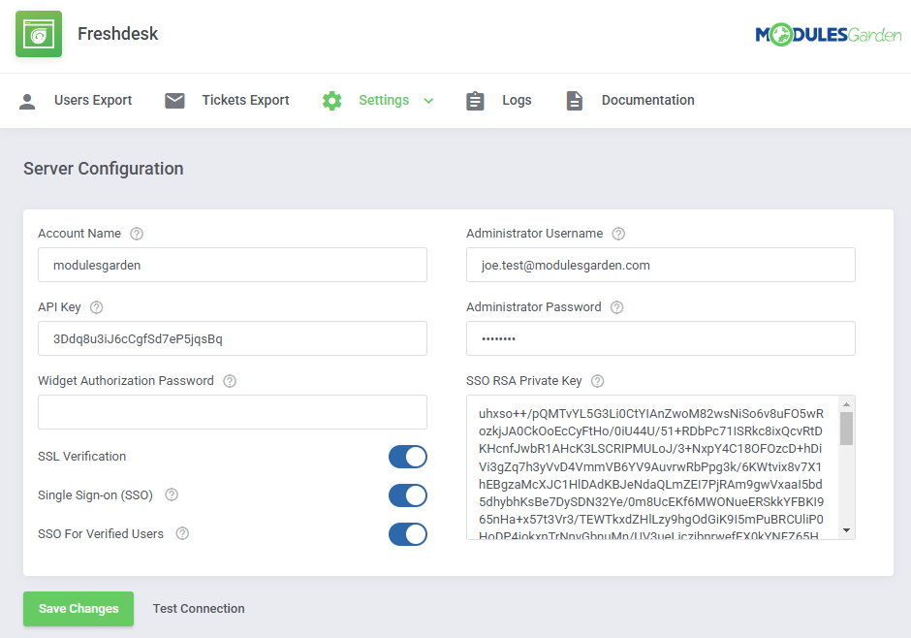Viewport: 911px width, 638px height.
Task: Toggle SSO For Verified Users switch
Action: (408, 534)
